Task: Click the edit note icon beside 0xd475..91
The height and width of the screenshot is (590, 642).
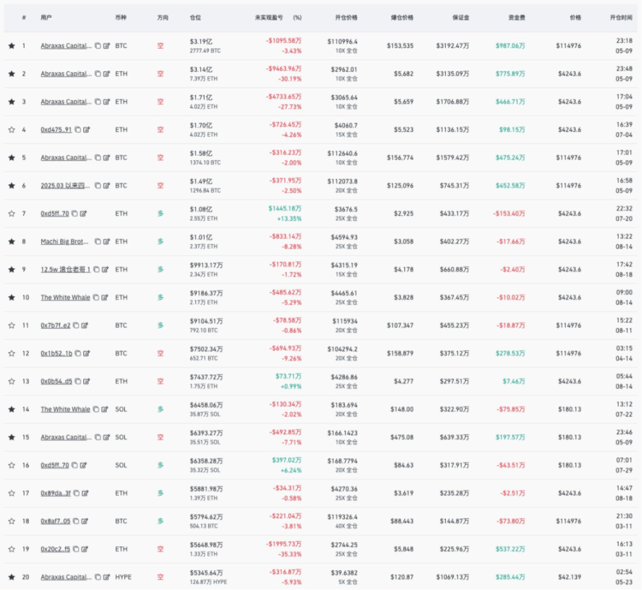Action: [85, 130]
